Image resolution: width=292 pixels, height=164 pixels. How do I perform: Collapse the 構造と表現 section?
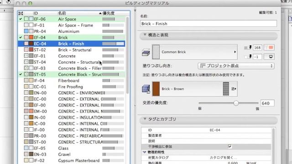click(x=145, y=35)
